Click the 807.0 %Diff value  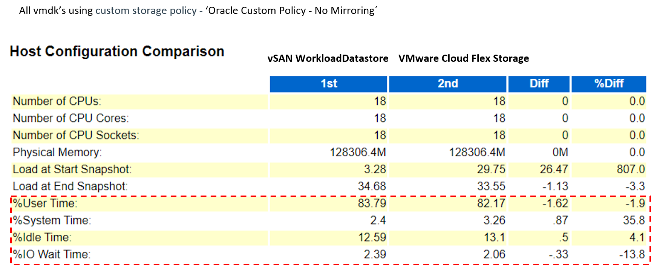click(631, 170)
